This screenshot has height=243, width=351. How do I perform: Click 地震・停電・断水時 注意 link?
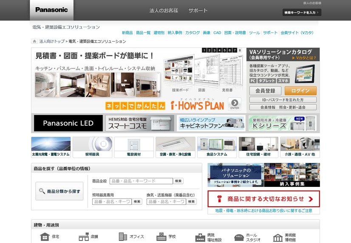[x=264, y=211]
